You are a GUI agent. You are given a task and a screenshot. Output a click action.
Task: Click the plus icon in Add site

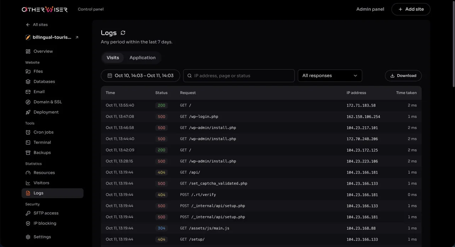401,9
